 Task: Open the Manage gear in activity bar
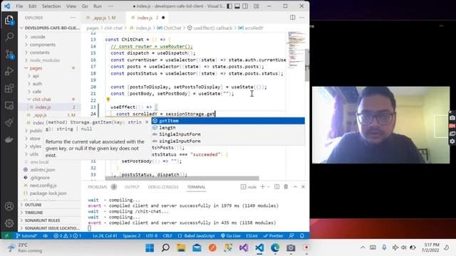point(9,223)
